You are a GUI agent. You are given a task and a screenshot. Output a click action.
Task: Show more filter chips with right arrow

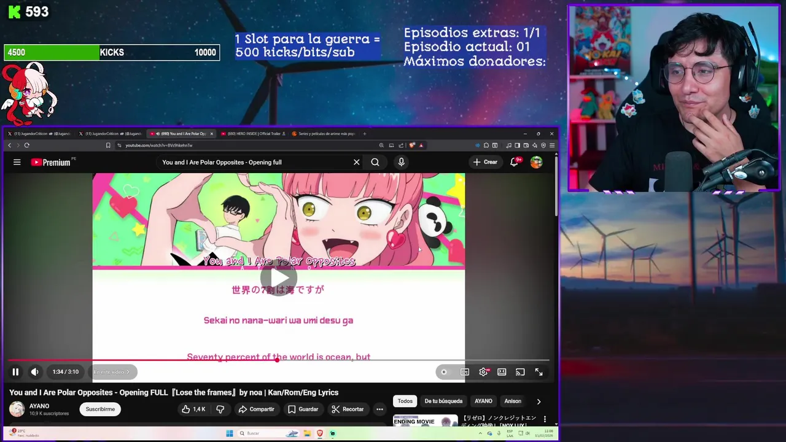[539, 401]
